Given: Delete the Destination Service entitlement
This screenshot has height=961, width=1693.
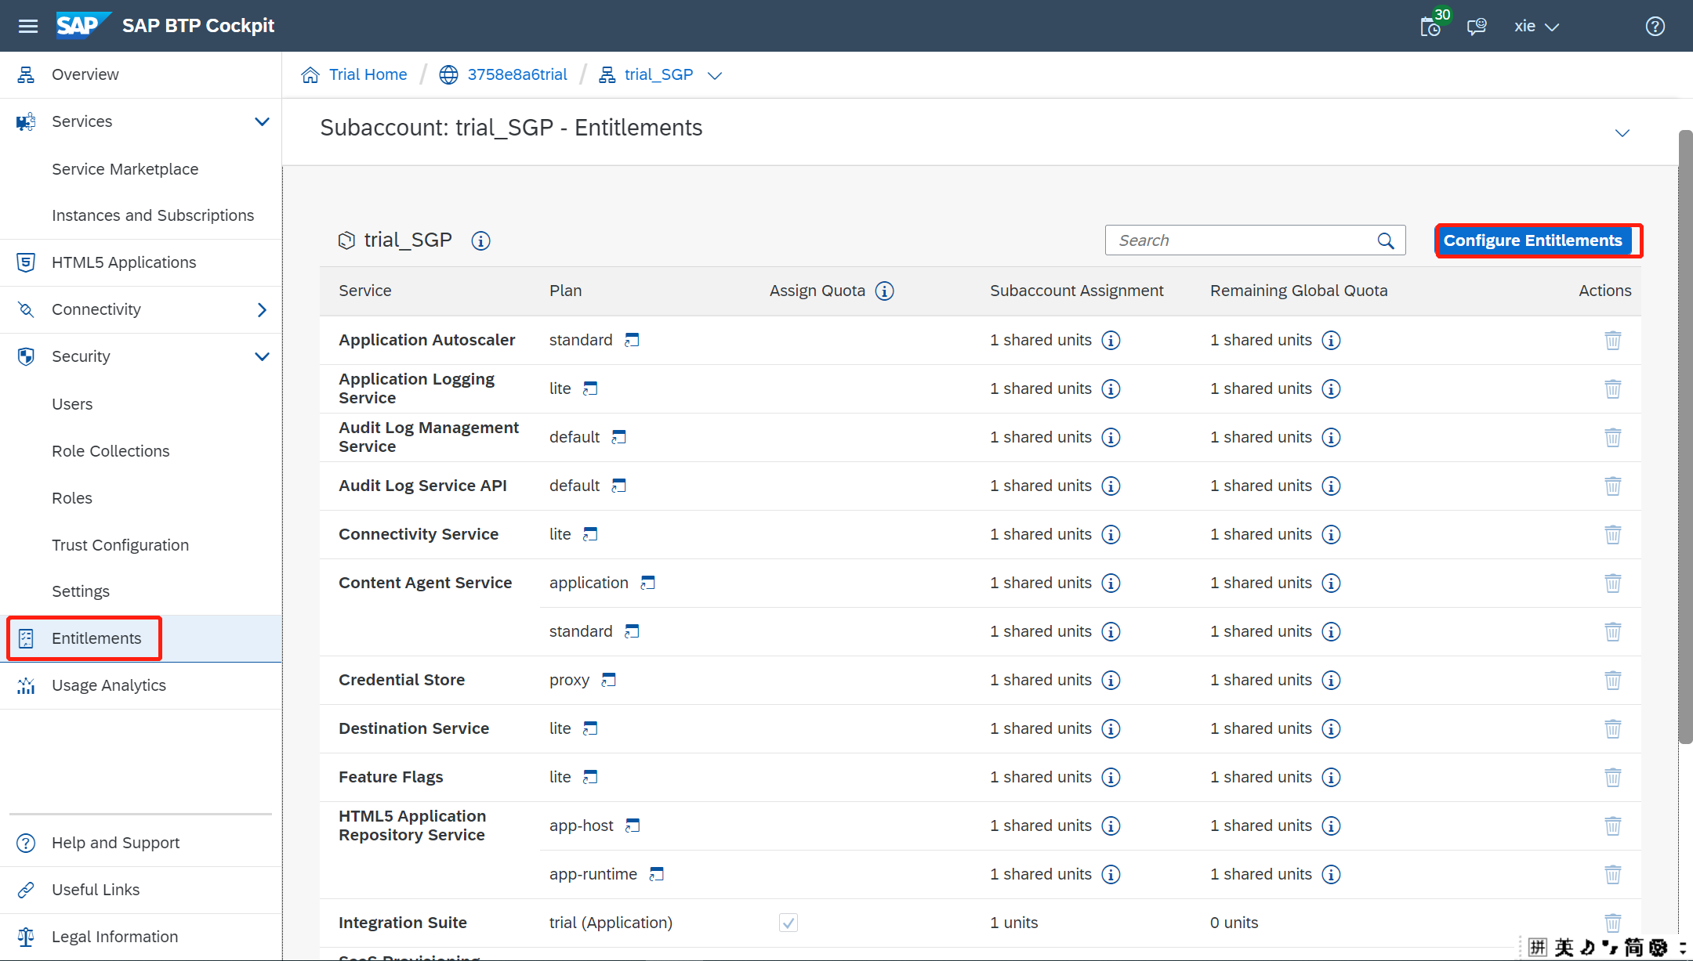Looking at the screenshot, I should click(1612, 728).
